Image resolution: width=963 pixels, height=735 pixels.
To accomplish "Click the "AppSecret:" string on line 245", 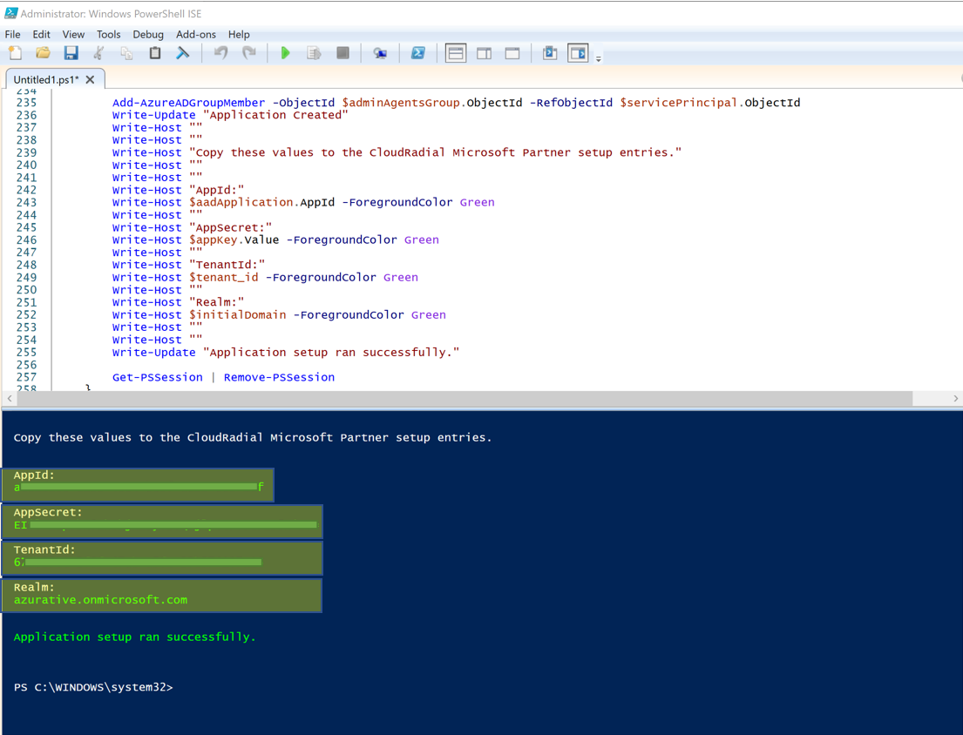I will pyautogui.click(x=230, y=227).
